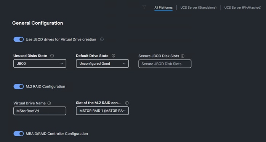Toggle MRAID/RAID Controller Configuration switch

(x=19, y=134)
